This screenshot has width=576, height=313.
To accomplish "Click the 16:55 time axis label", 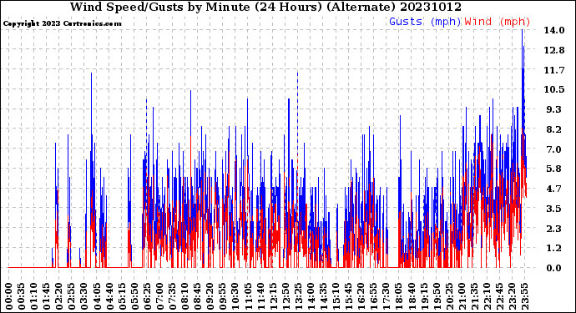I will (x=373, y=296).
